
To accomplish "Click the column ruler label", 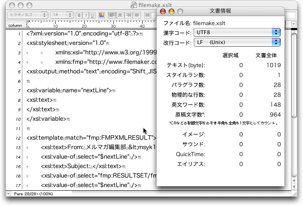I will (15, 26).
